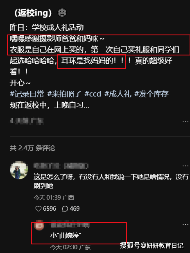Open the three-dot menu on the first comment
This screenshot has height=253, width=190.
click(185, 166)
